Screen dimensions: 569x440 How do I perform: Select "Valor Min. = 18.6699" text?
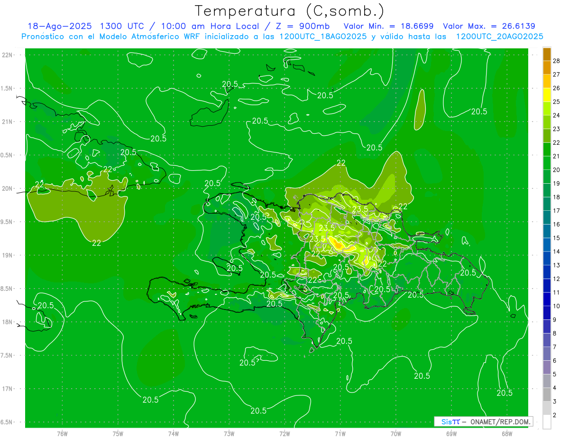tap(388, 26)
